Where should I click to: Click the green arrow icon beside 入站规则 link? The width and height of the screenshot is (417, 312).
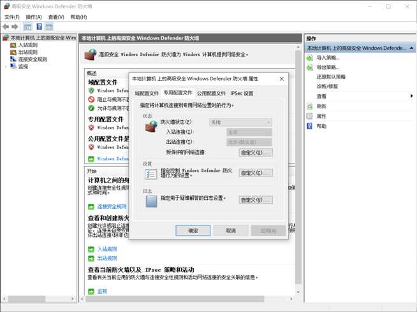pyautogui.click(x=91, y=250)
